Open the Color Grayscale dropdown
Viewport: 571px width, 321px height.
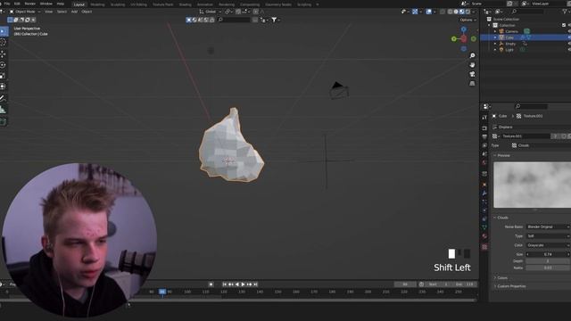(x=548, y=245)
